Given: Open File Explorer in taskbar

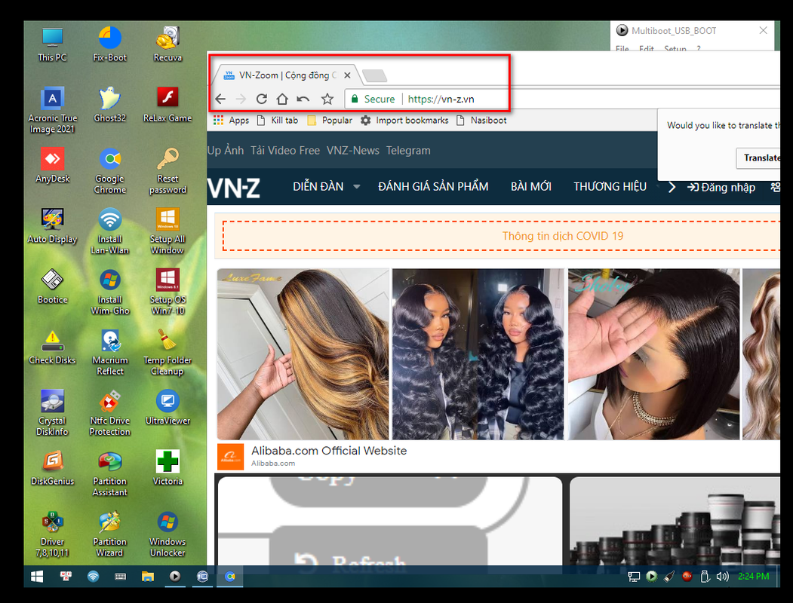Looking at the screenshot, I should 148,576.
